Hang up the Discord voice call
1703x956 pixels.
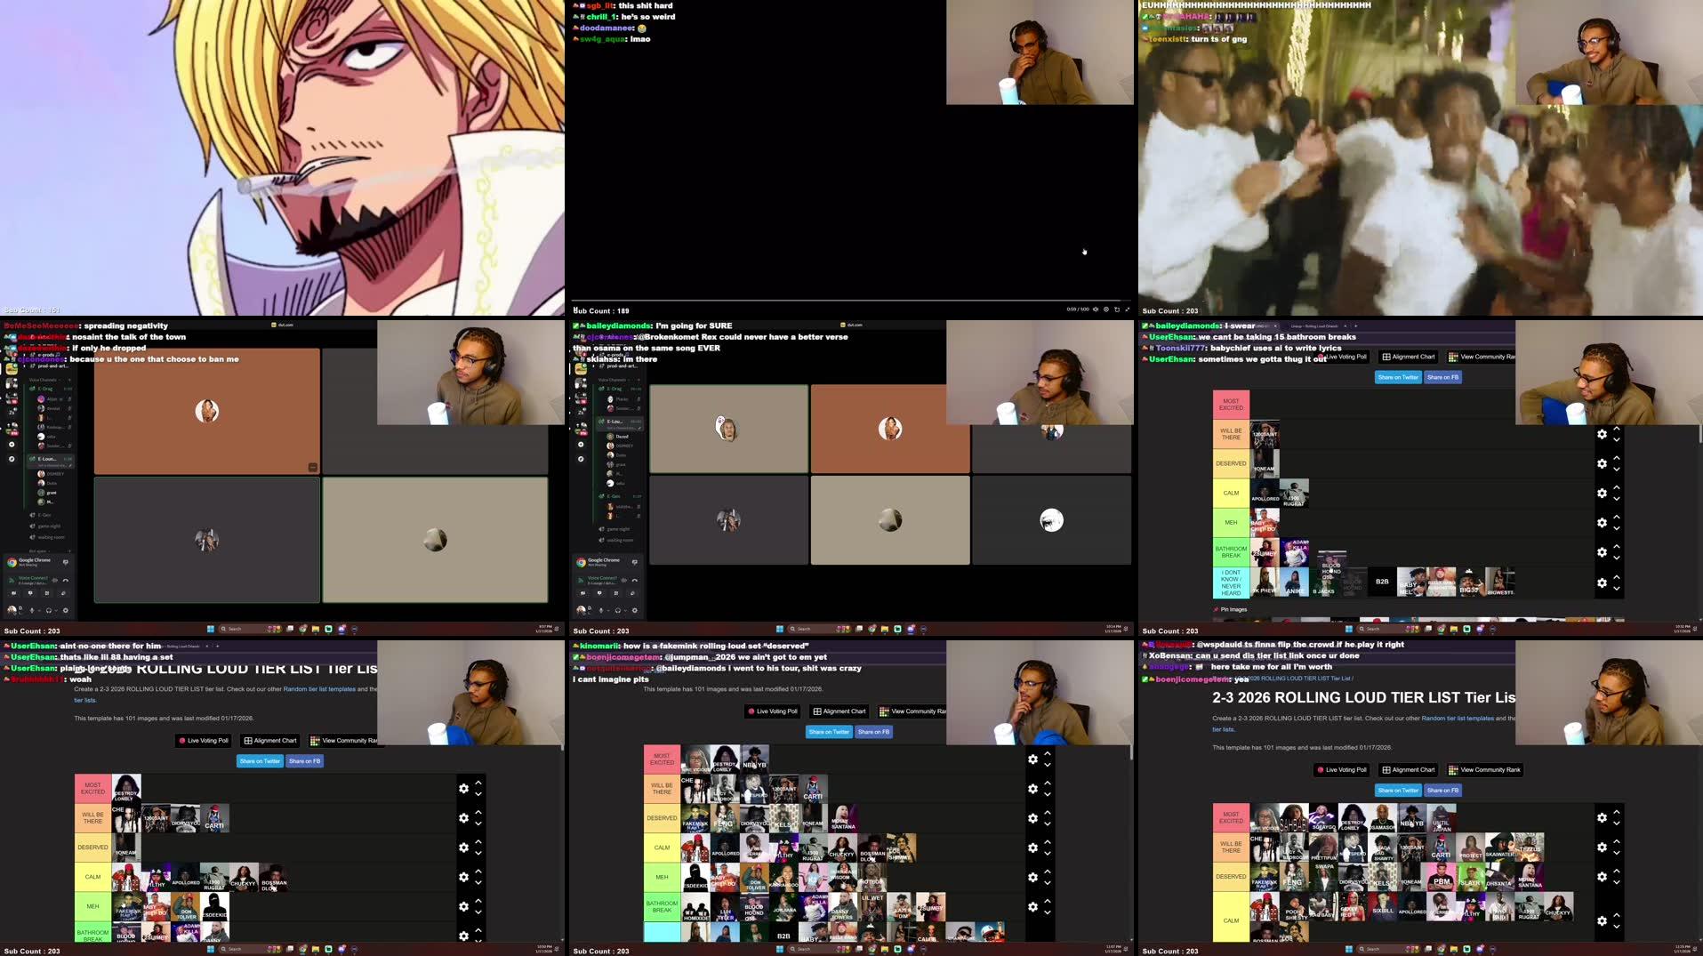(x=66, y=581)
